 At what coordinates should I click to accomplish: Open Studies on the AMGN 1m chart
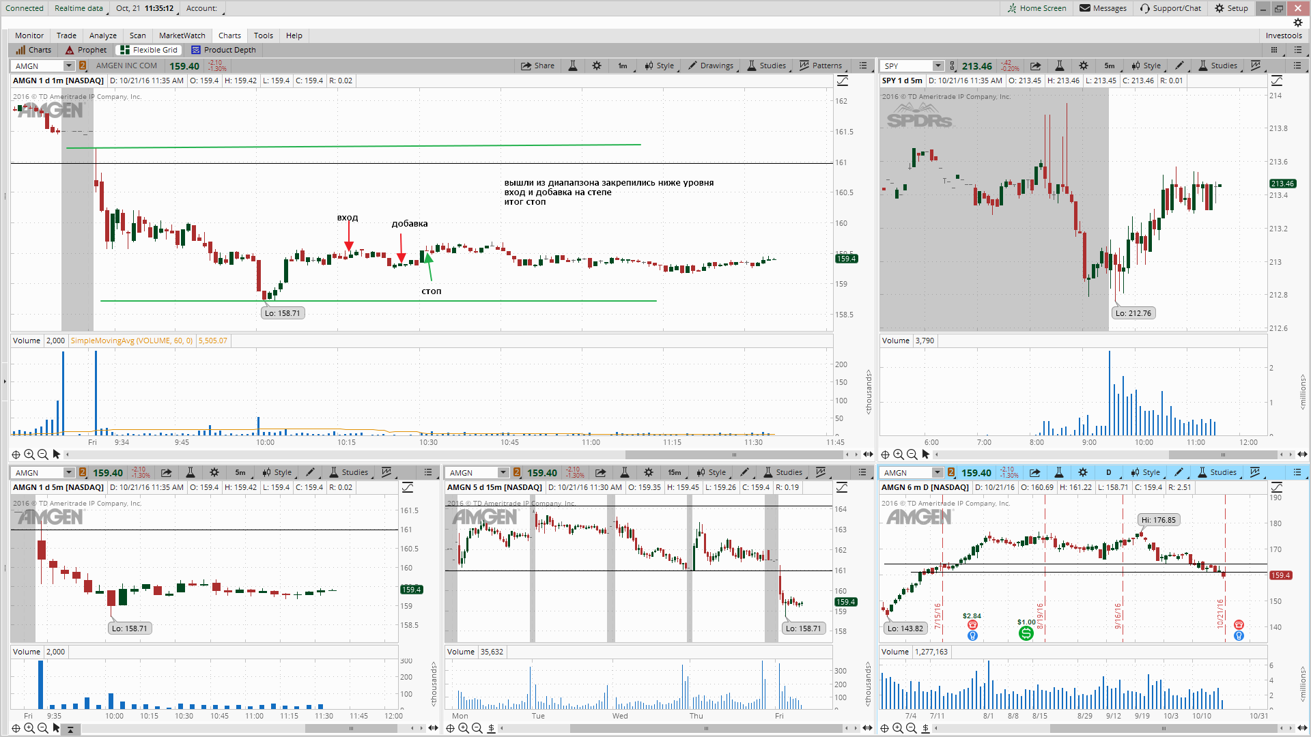[x=766, y=66]
